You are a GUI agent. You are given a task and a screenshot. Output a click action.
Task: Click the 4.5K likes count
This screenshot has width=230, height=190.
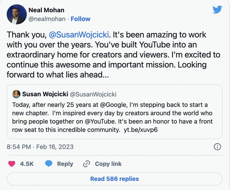tap(27, 164)
